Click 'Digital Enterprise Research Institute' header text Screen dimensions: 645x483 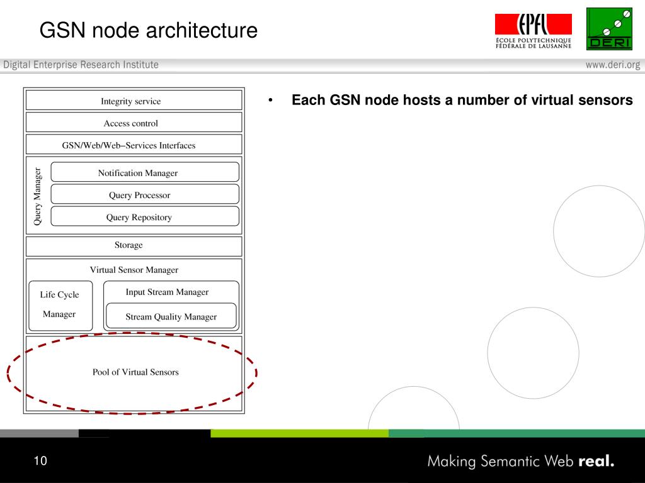click(81, 65)
